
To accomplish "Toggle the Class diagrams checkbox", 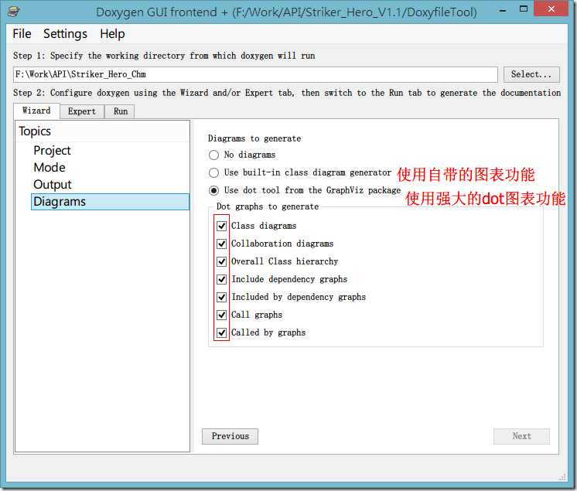I will point(221,226).
